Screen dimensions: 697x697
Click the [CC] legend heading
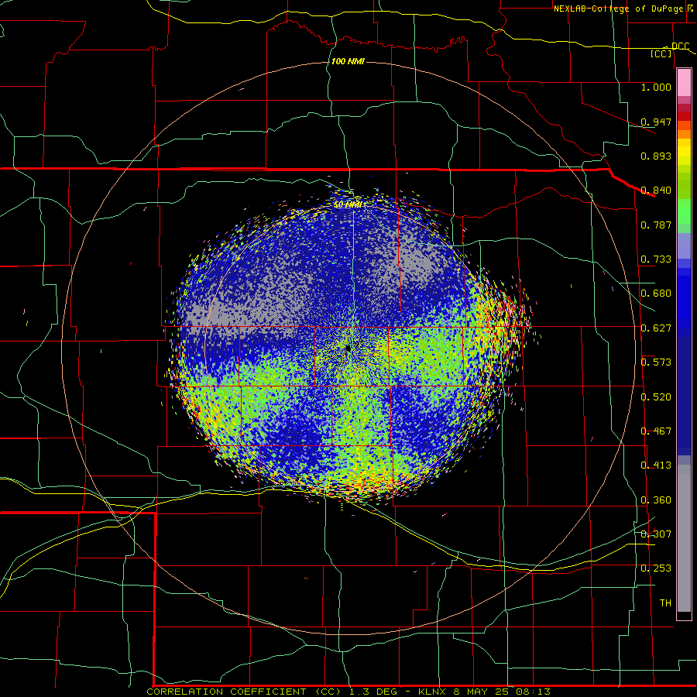tap(661, 53)
